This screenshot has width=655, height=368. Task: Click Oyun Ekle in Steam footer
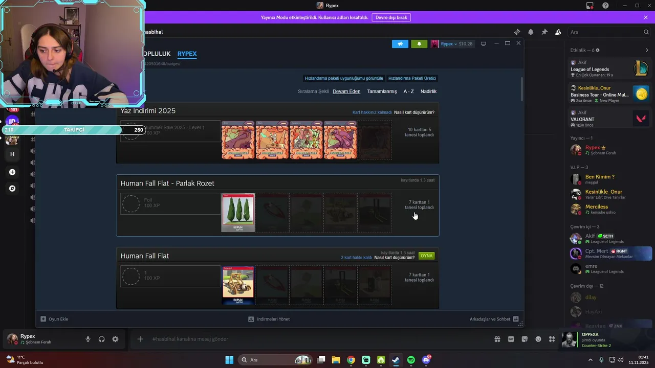click(54, 319)
